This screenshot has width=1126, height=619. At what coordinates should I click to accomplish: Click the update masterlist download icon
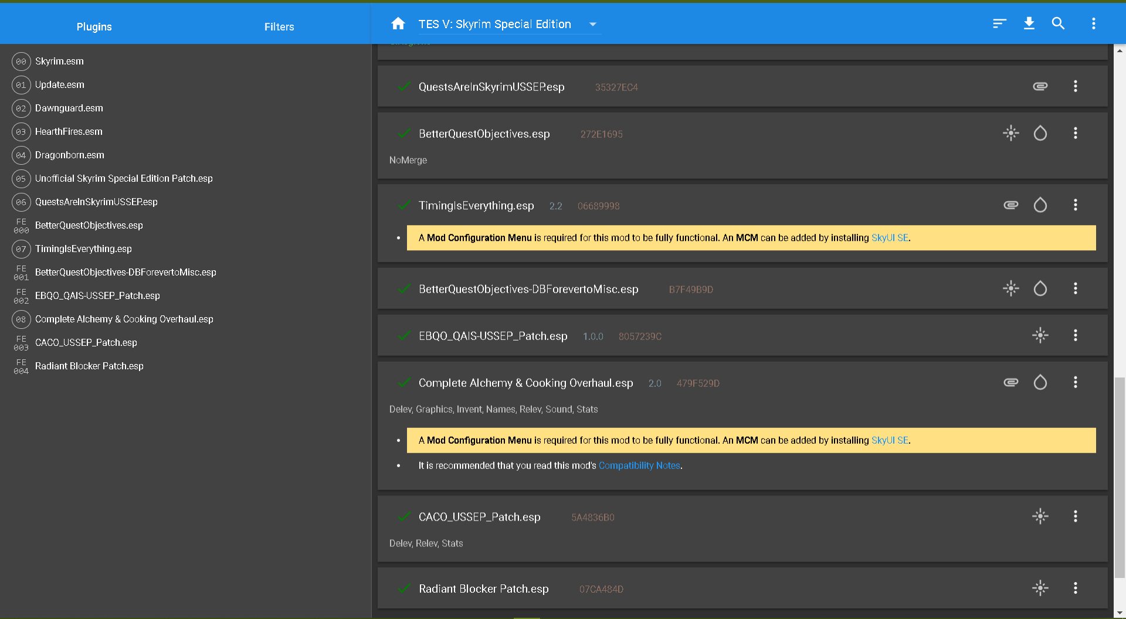click(x=1029, y=23)
